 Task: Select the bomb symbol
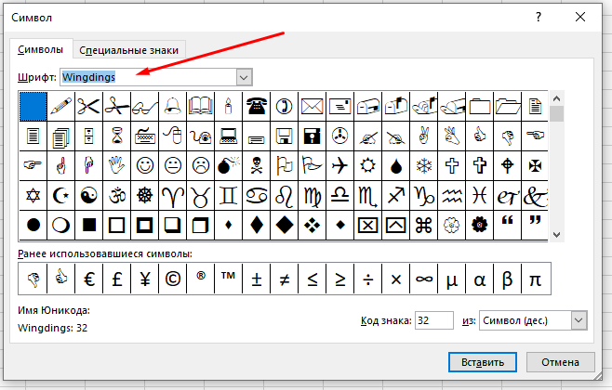pyautogui.click(x=228, y=165)
